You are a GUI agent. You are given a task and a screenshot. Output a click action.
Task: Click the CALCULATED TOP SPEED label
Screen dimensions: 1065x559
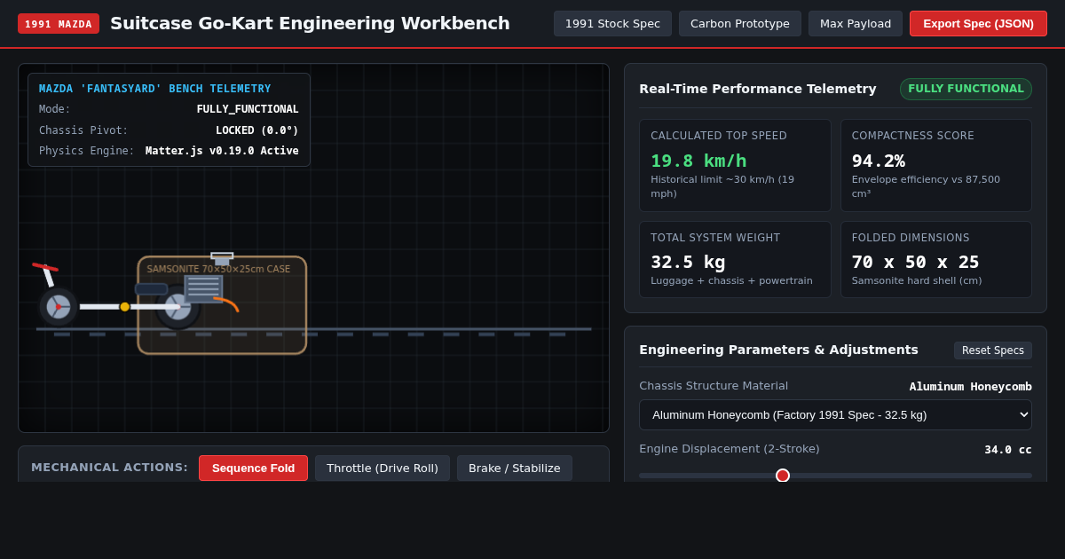[x=719, y=136]
